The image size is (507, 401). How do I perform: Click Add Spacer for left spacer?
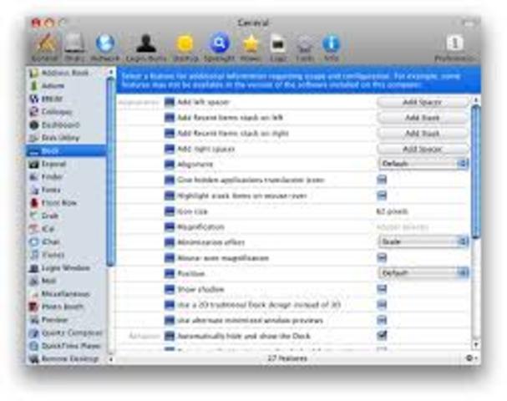click(423, 102)
